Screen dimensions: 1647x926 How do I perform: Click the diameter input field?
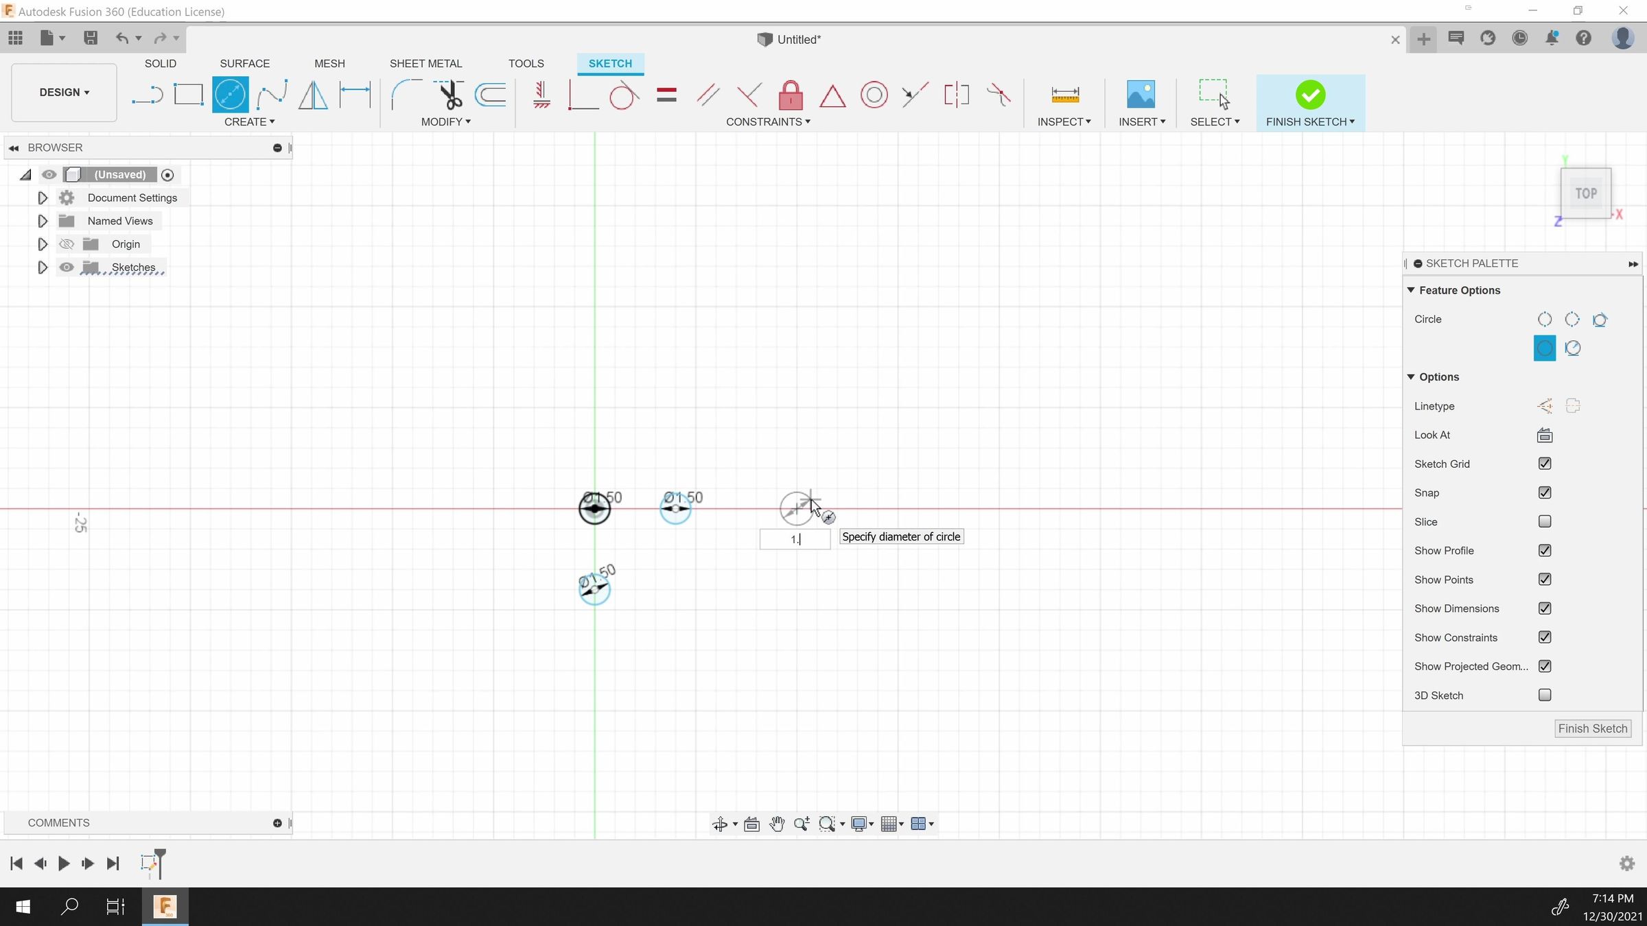[x=795, y=539]
